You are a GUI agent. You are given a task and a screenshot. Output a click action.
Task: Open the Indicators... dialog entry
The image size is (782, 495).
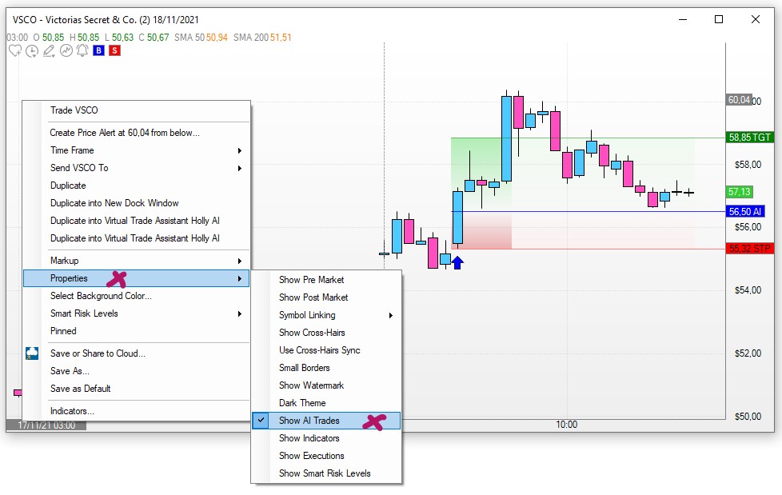[72, 411]
